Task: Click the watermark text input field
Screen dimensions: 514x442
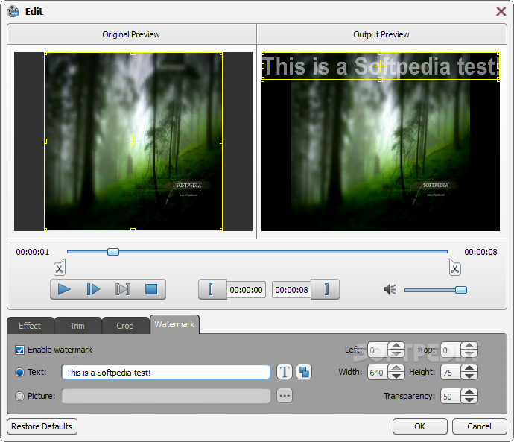Action: [x=166, y=372]
